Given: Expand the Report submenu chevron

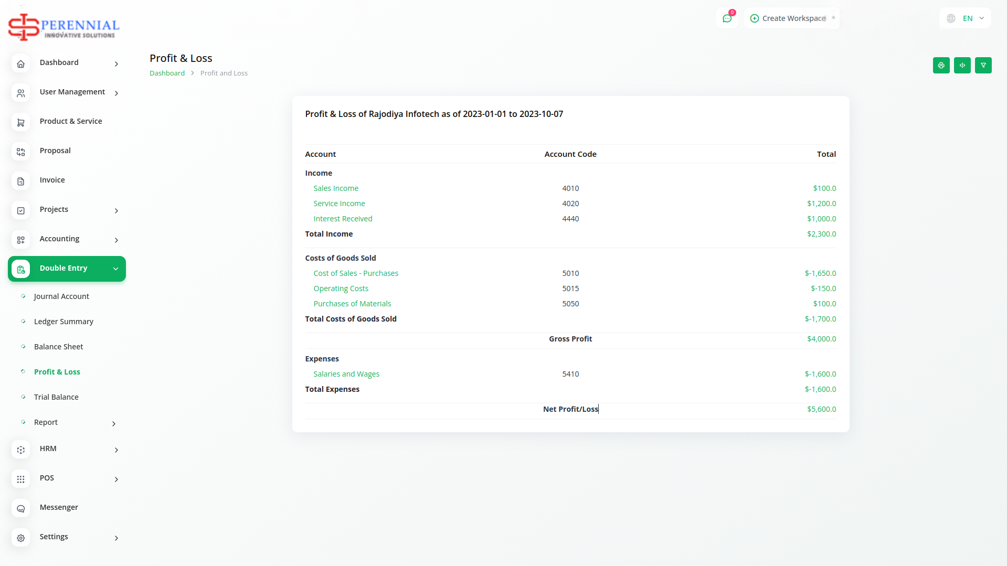Looking at the screenshot, I should [113, 423].
